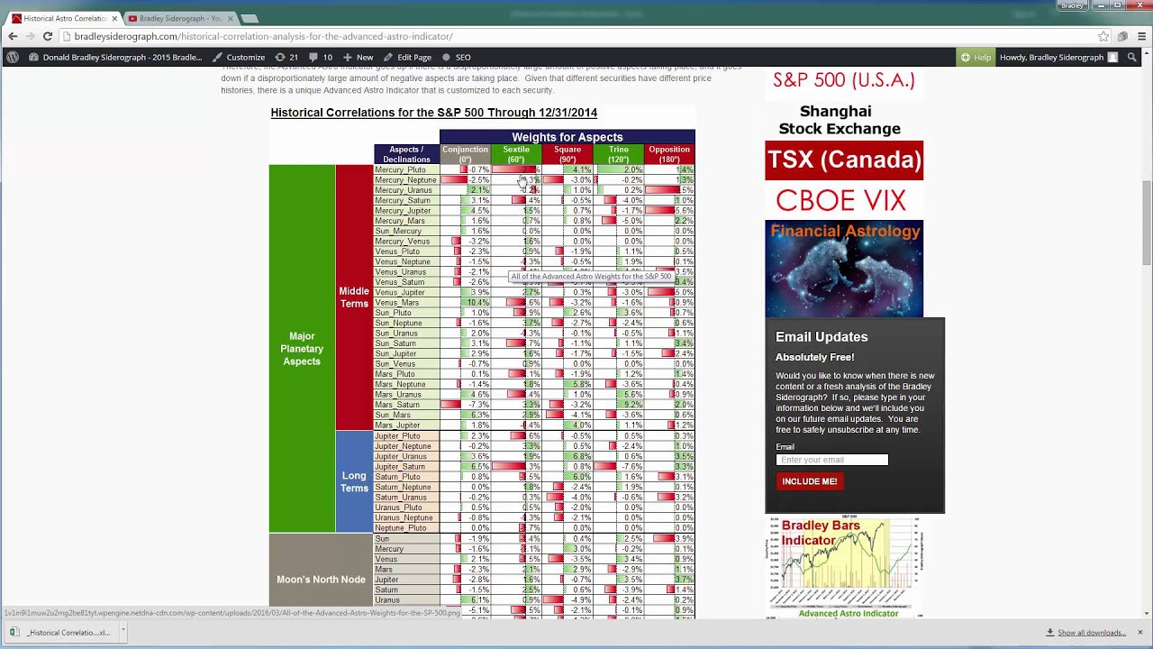Click the Moon's North Node cell
Viewport: 1153px width, 649px height.
click(x=321, y=580)
